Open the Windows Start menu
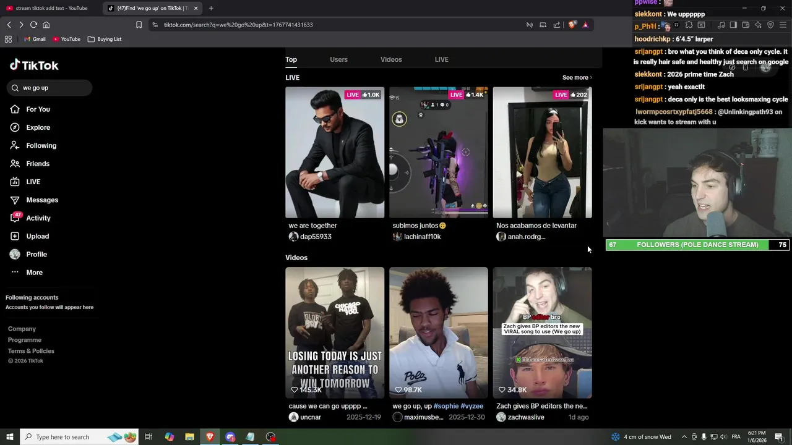 click(10, 437)
